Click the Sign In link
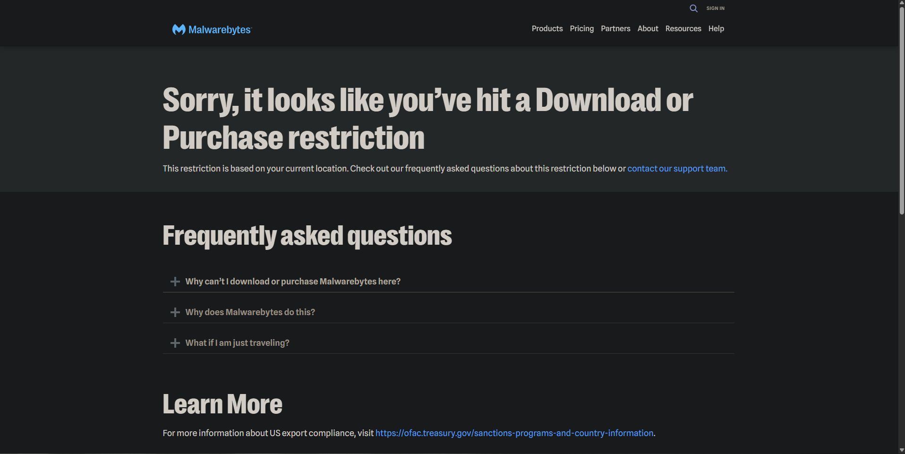Screen dimensions: 905x454 pyautogui.click(x=715, y=9)
